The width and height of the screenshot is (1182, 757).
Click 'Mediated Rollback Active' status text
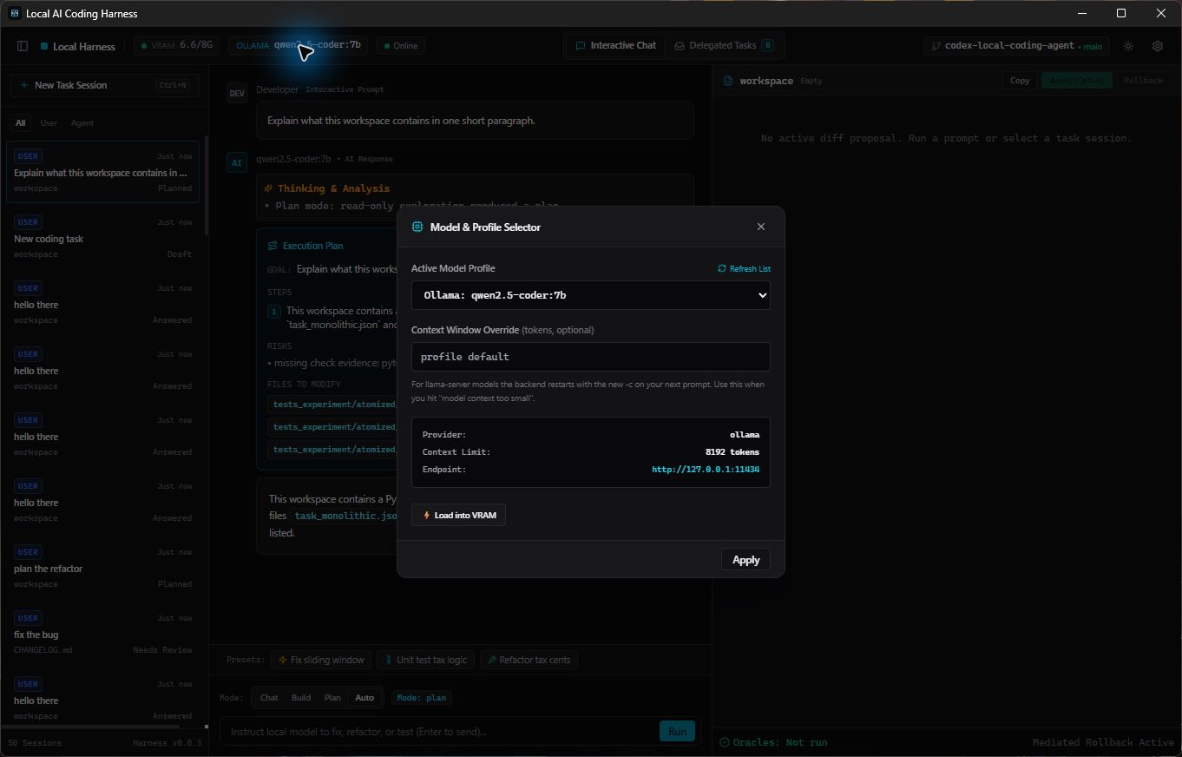click(x=1103, y=742)
